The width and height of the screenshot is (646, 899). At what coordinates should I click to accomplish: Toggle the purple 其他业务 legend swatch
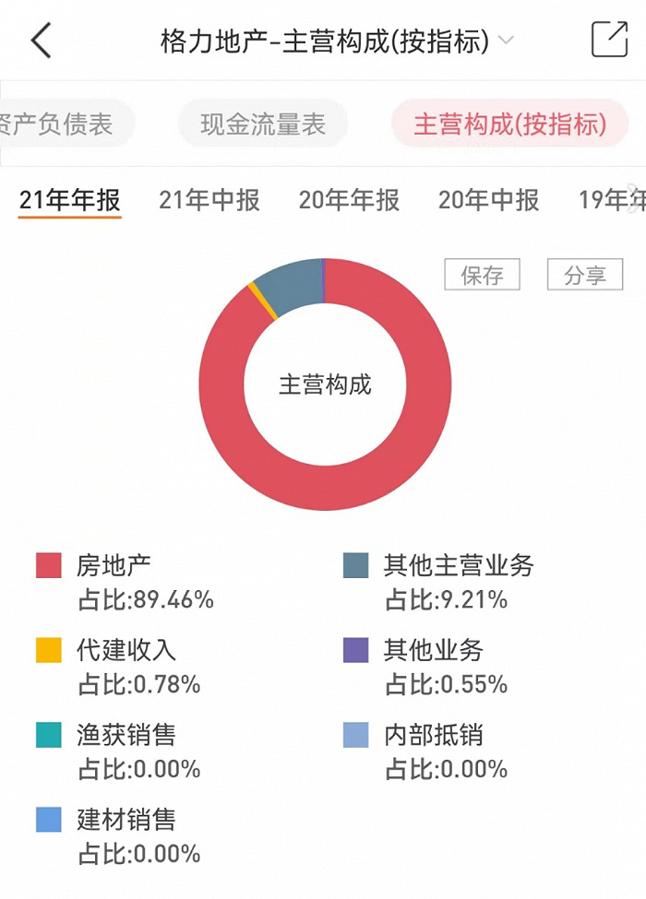pos(355,650)
